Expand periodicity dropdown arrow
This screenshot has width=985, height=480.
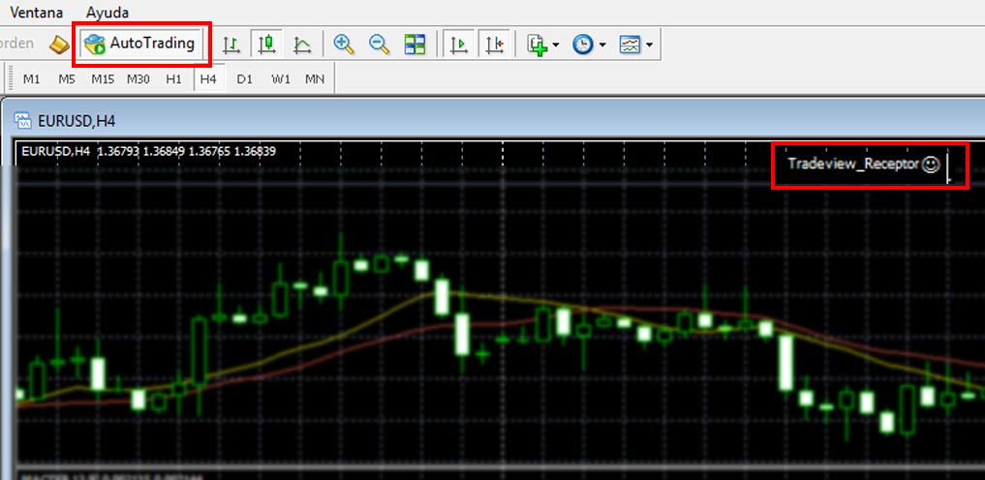coord(602,45)
